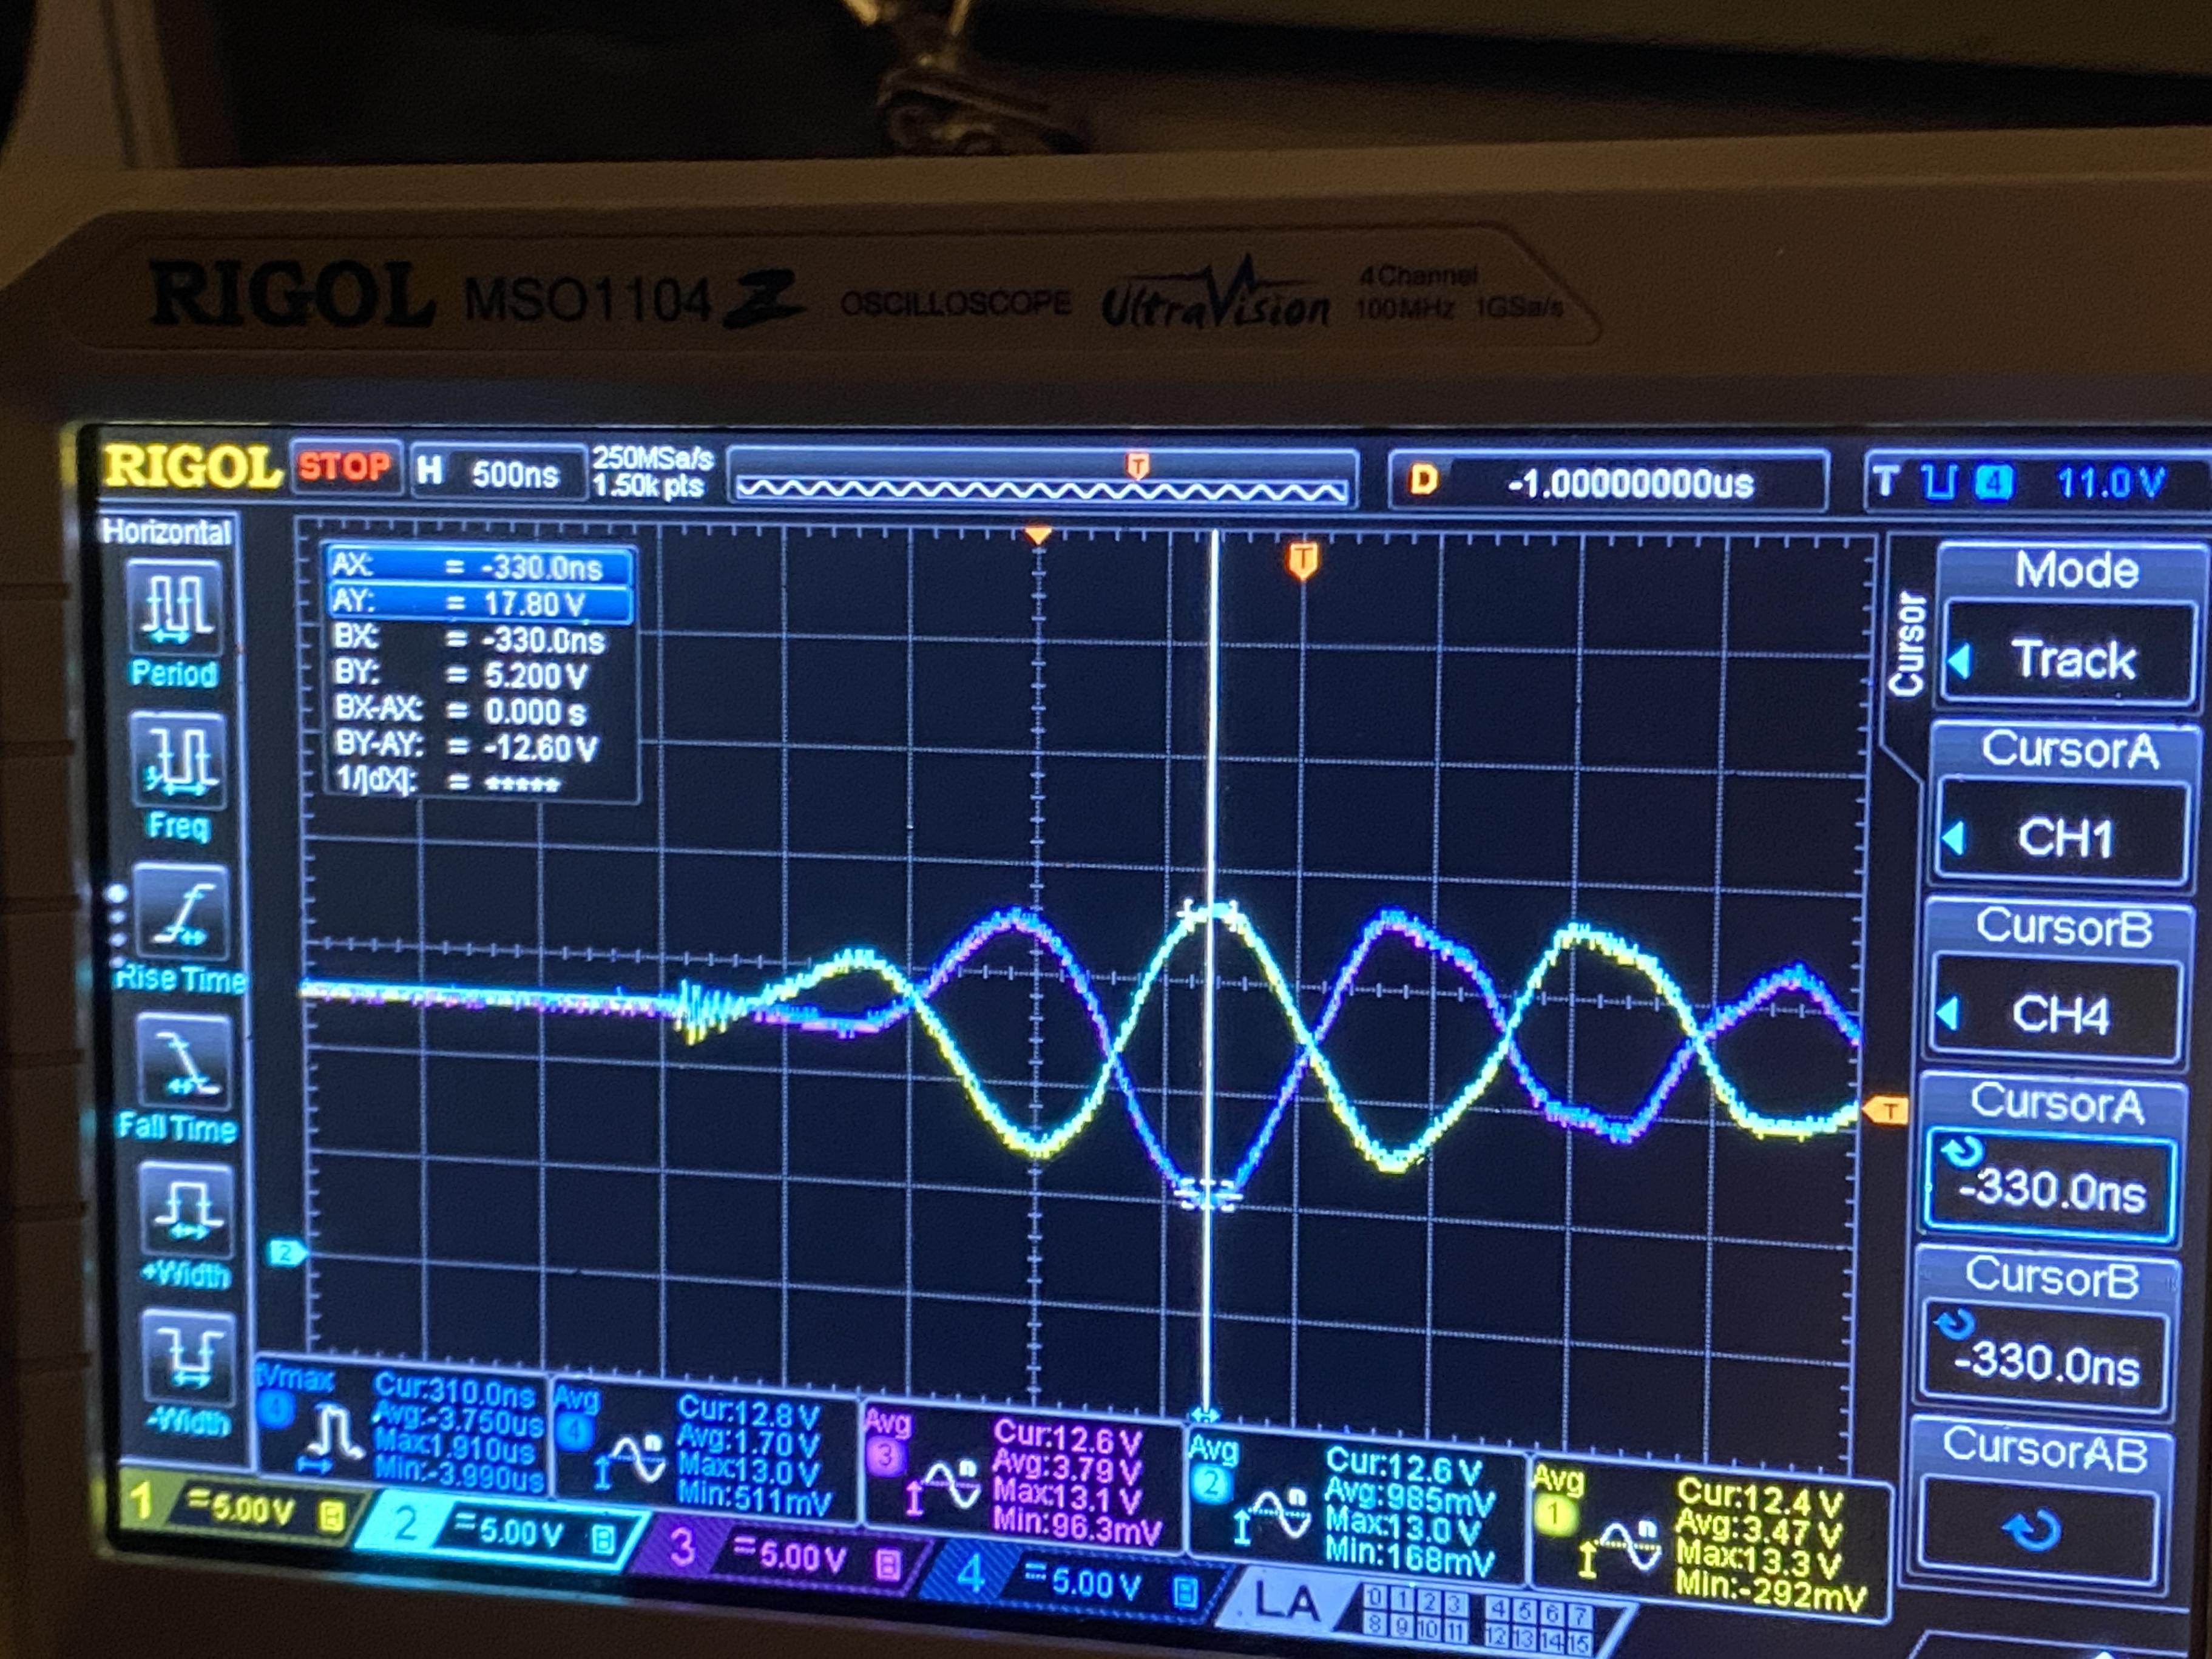
Task: Click the channel 2 amplitude Avg:985mV measurement
Action: 1408,1496
